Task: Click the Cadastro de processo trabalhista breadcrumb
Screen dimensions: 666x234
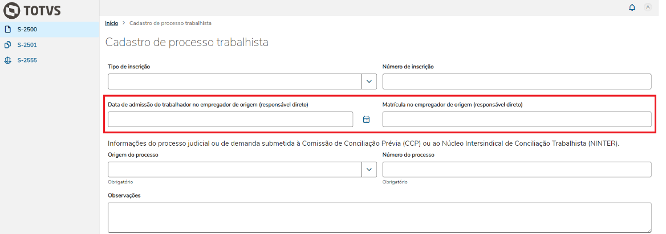Action: (x=170, y=23)
